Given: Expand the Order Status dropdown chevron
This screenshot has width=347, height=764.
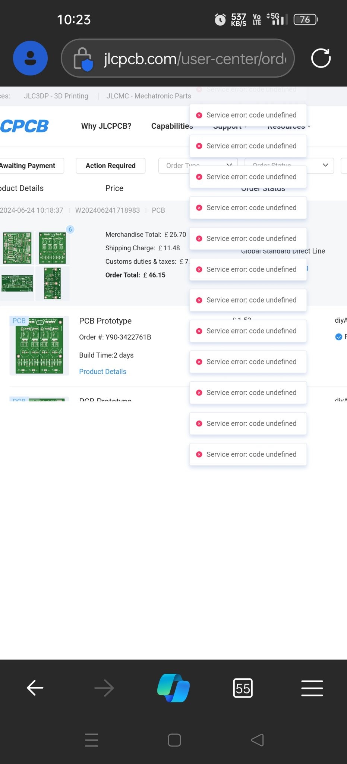Looking at the screenshot, I should point(325,165).
